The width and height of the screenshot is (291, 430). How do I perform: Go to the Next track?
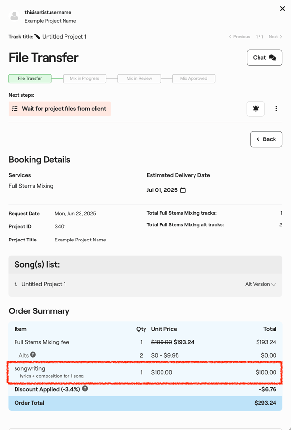pos(275,37)
